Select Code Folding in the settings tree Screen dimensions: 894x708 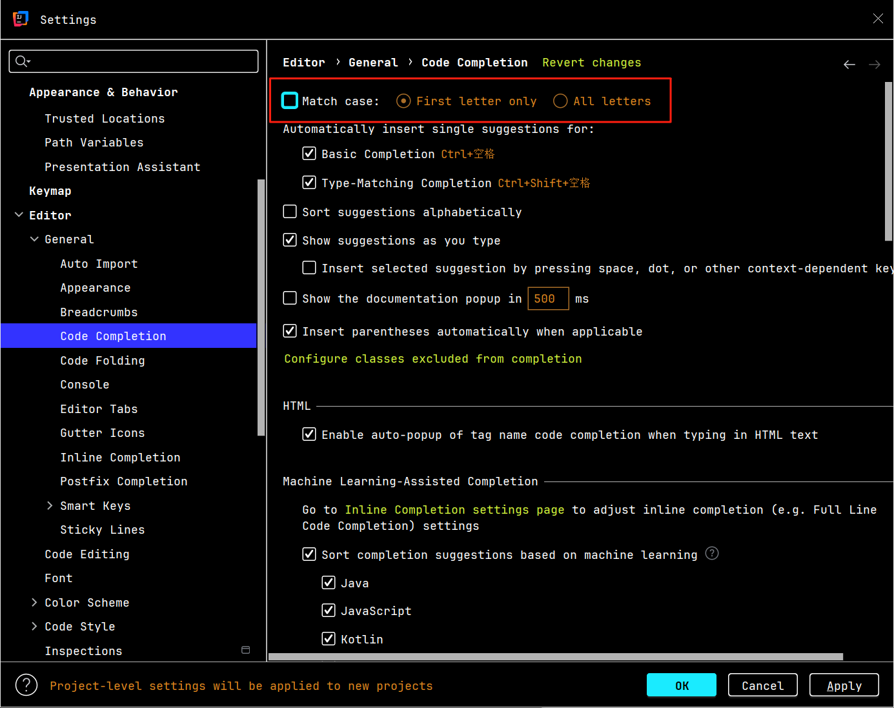[103, 360]
